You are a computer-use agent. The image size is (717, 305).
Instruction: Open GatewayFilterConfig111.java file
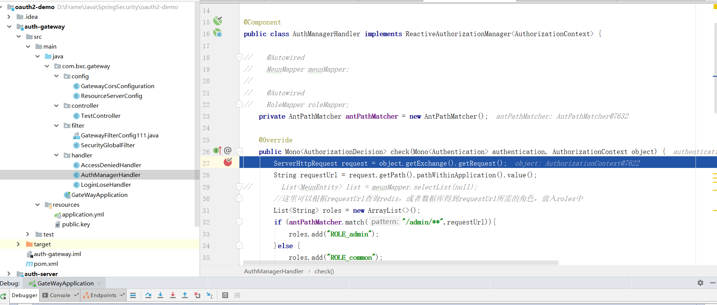[x=119, y=135]
